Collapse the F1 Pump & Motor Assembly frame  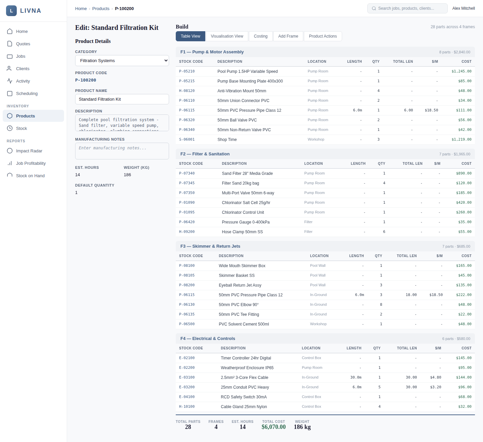[212, 52]
